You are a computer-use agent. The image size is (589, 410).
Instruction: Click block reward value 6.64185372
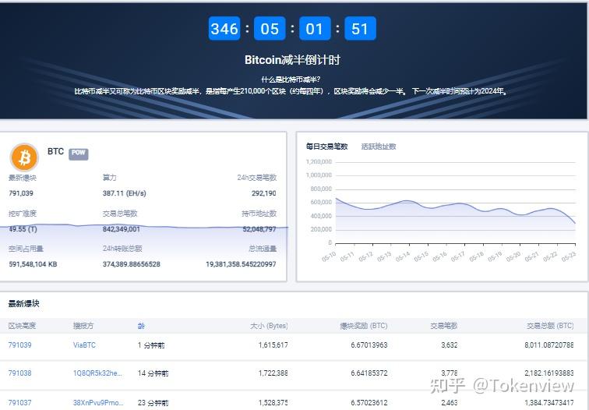(x=369, y=373)
